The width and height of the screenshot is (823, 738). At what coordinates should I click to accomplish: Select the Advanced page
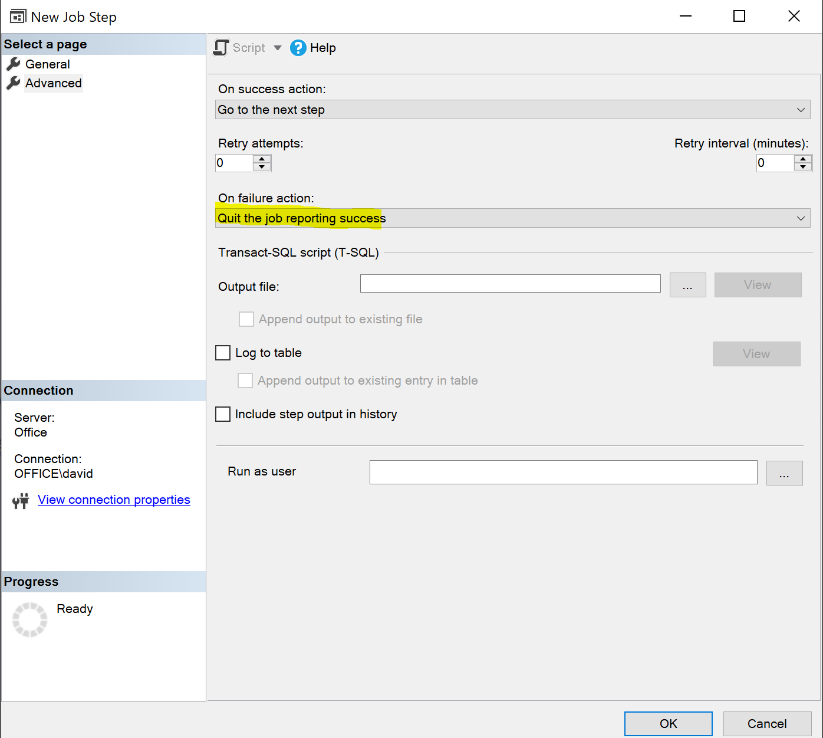pos(53,83)
